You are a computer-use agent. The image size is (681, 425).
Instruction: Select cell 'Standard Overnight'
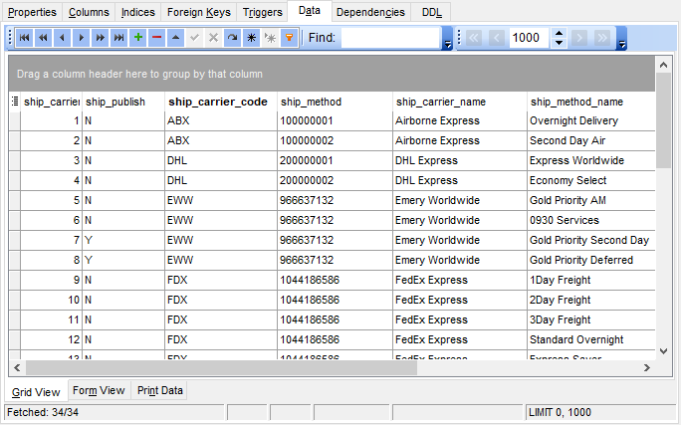tap(591, 340)
